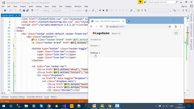This screenshot has width=194, height=109.
Task: Open the Undo history dropdown arrow
Action: tap(35, 11)
